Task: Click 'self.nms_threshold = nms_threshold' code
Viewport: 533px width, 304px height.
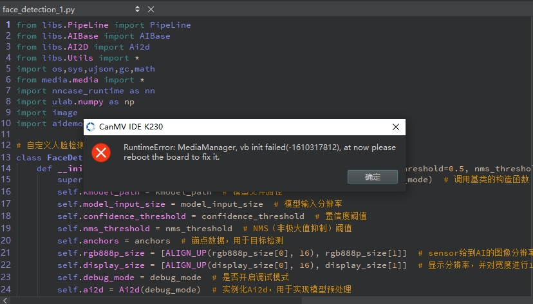Action: pos(145,229)
